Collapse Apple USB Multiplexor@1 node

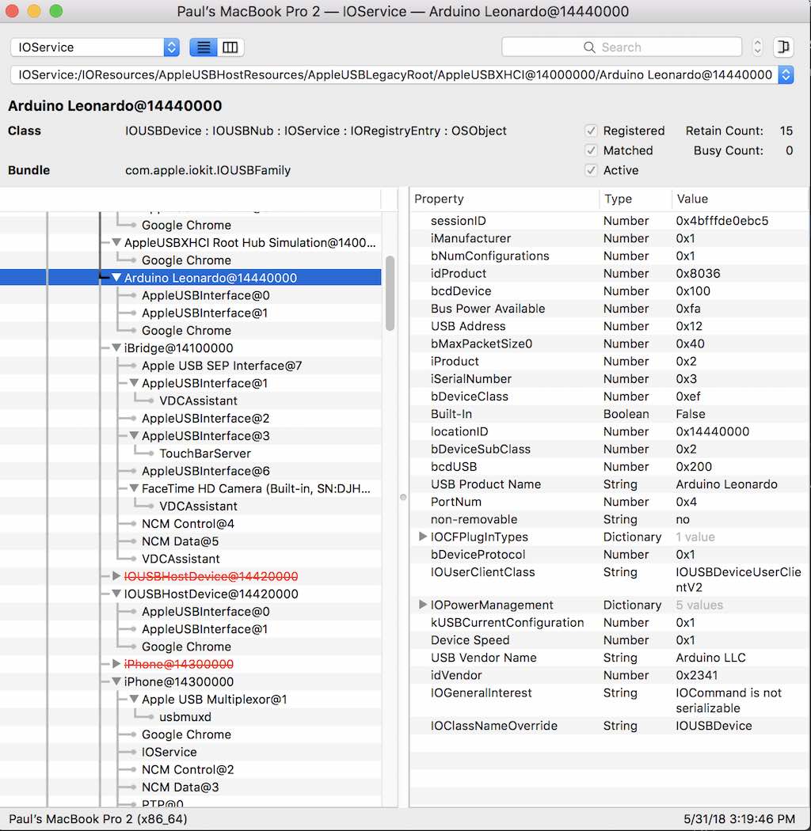134,699
